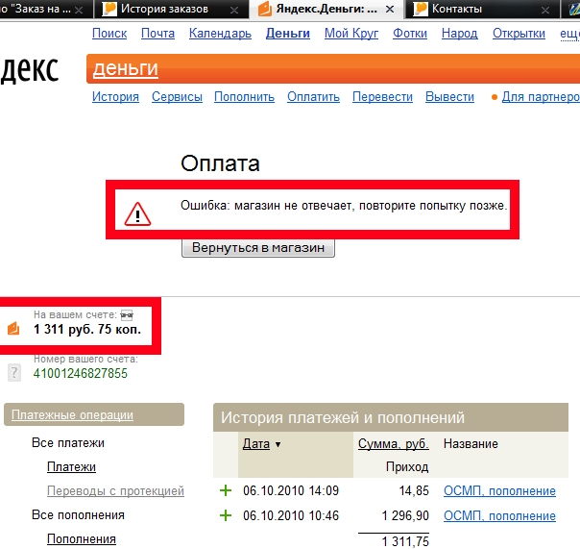Open the 'Почта' service link

coord(157,34)
